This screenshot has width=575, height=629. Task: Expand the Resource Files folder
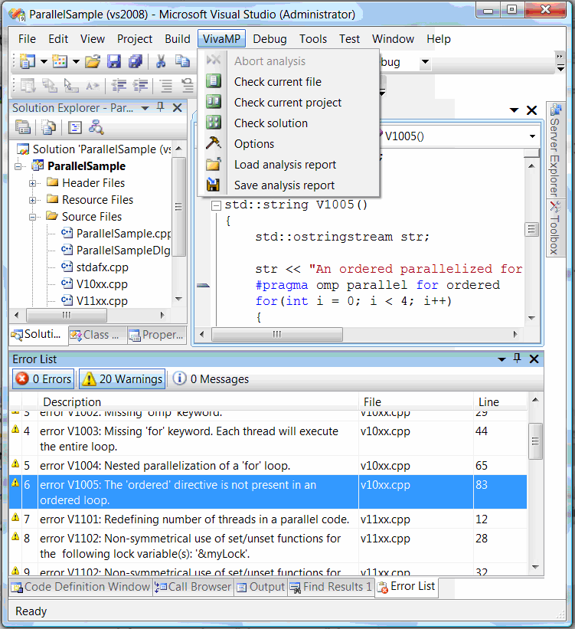[x=32, y=200]
